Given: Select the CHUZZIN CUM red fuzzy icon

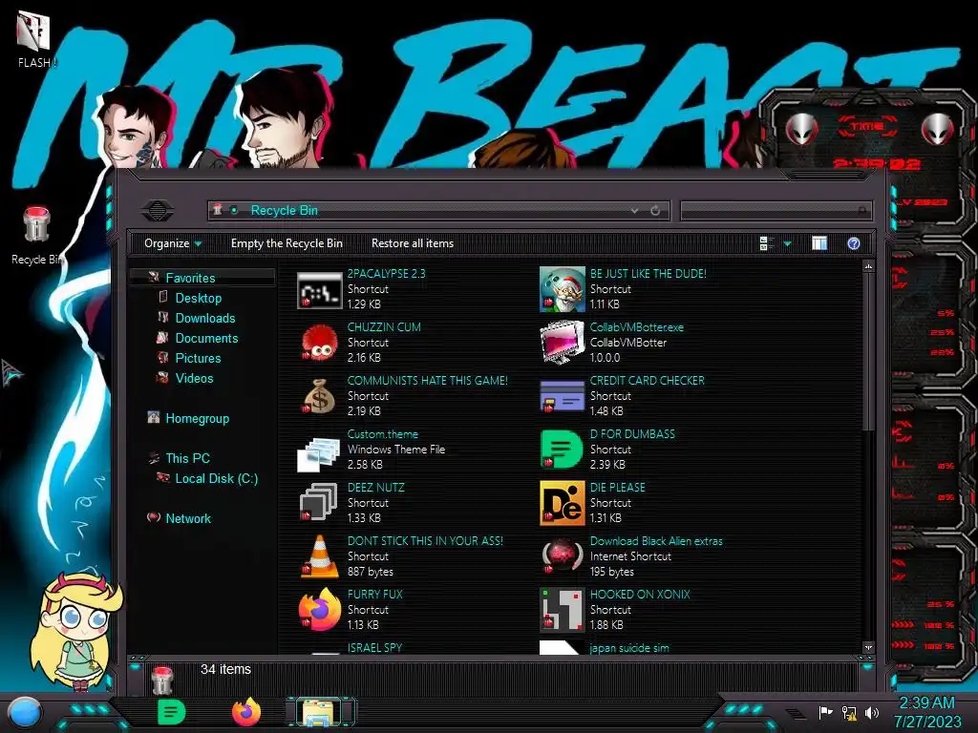Looking at the screenshot, I should click(x=319, y=343).
